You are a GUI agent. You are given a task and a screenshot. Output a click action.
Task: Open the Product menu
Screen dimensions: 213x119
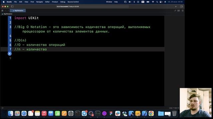tap(55, 2)
